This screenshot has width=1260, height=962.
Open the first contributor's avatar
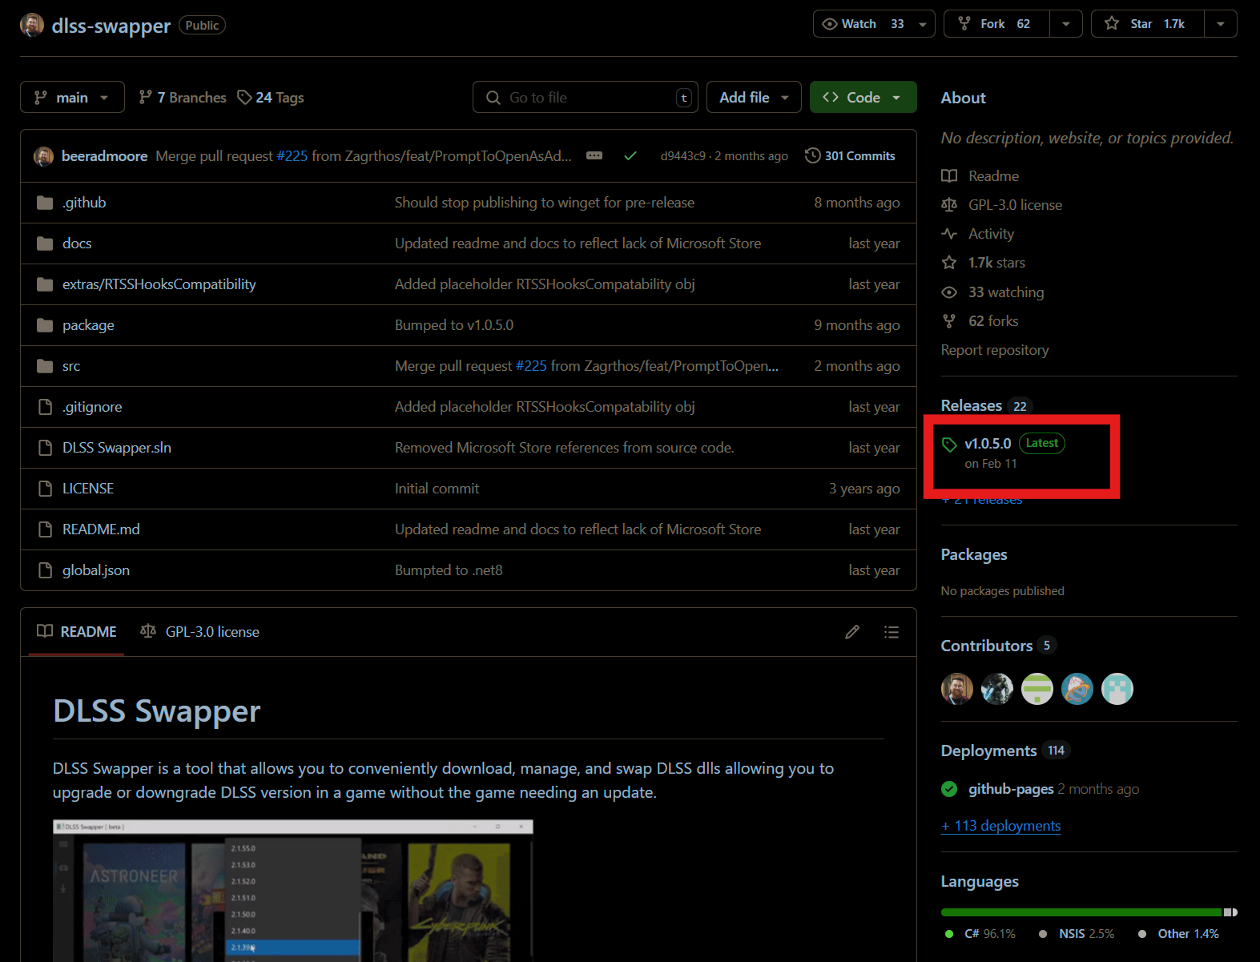tap(957, 689)
